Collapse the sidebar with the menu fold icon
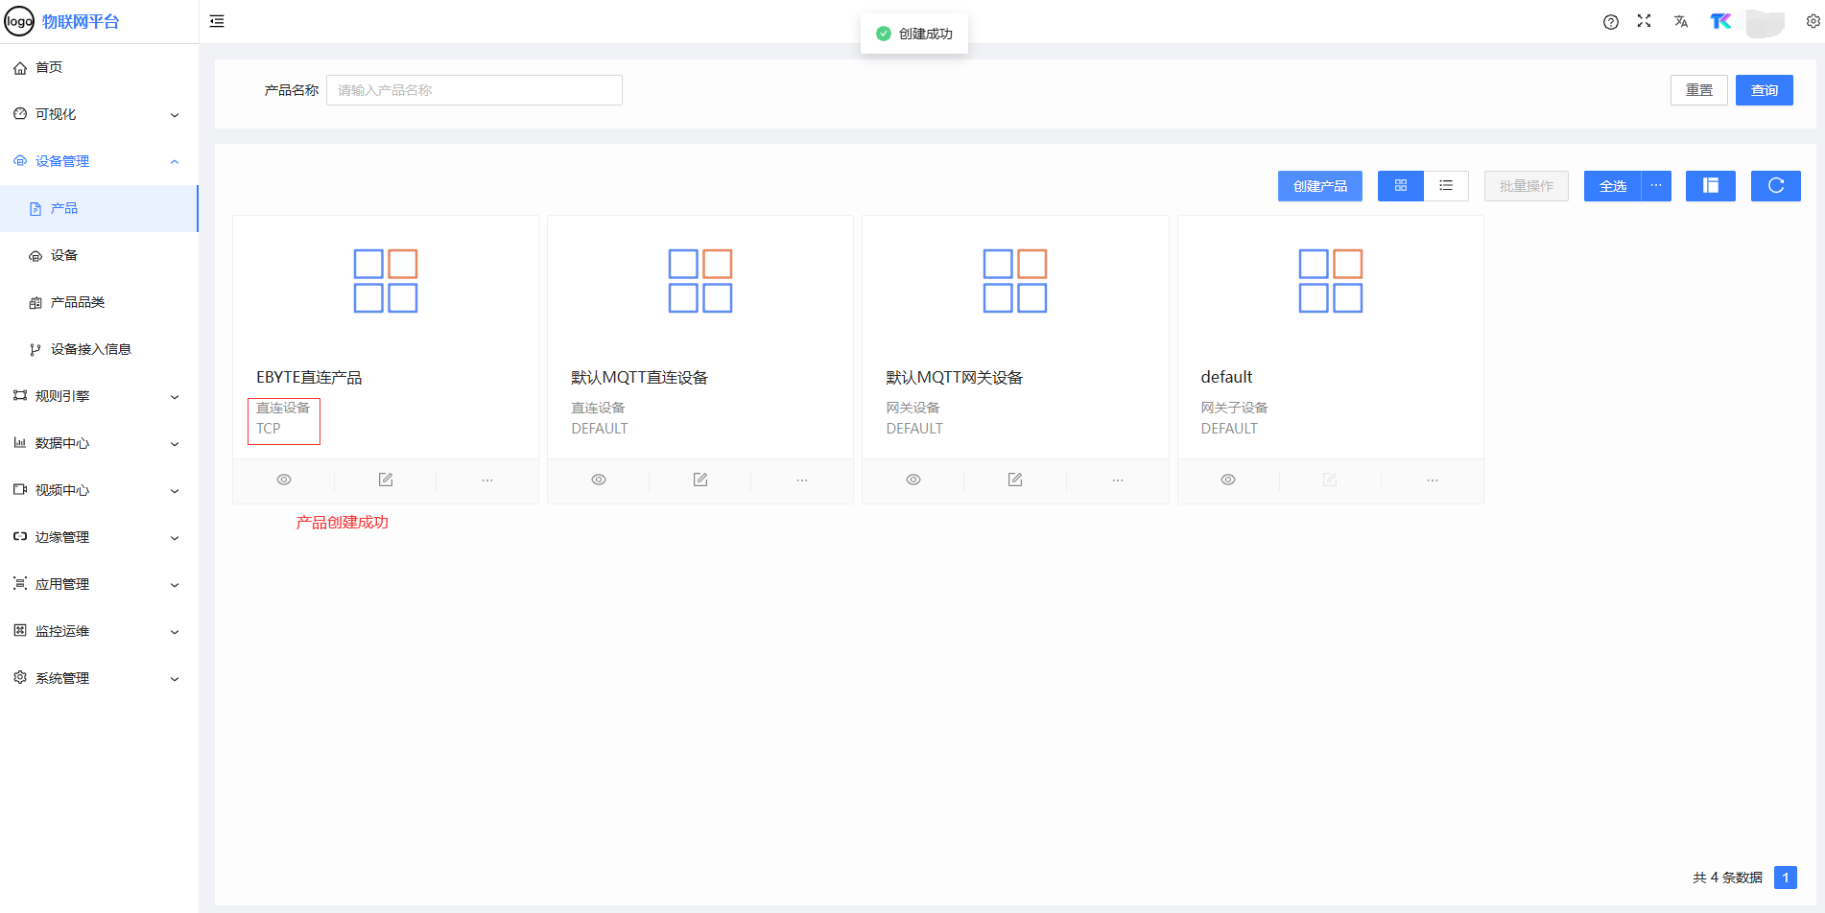This screenshot has height=913, width=1825. pos(217,21)
